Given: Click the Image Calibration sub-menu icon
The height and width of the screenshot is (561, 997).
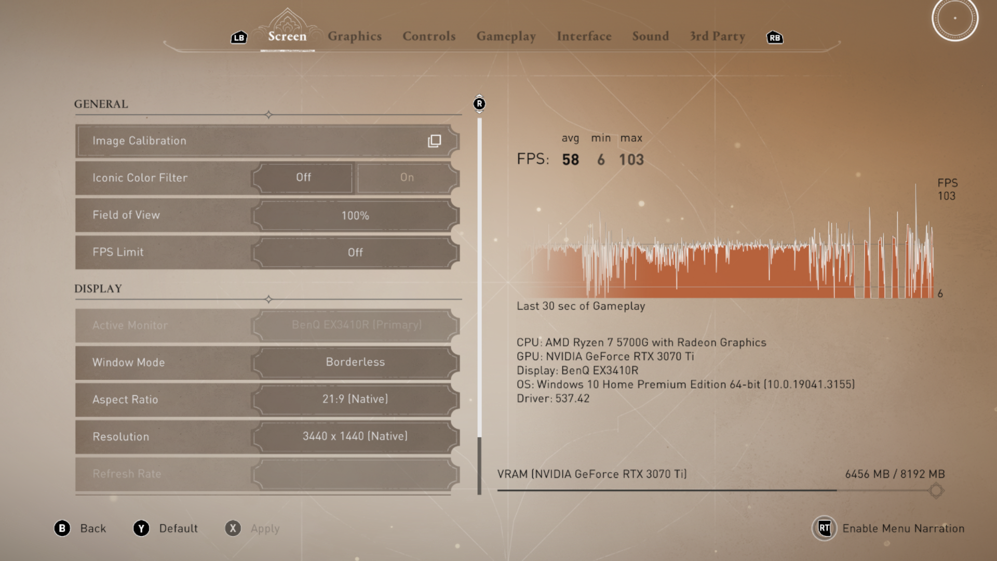Looking at the screenshot, I should point(434,141).
